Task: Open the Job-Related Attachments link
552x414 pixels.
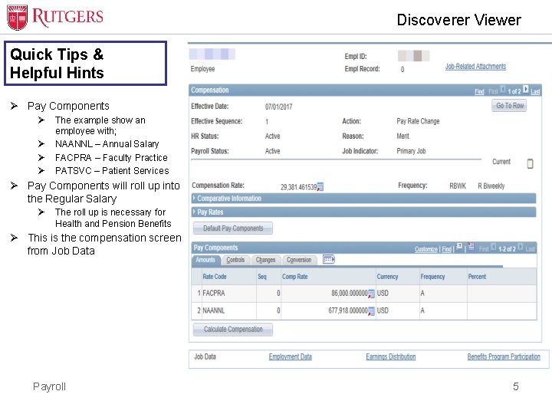Action: point(475,66)
